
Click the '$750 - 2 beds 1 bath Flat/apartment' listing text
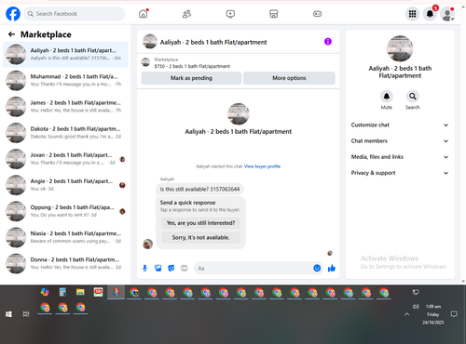192,66
